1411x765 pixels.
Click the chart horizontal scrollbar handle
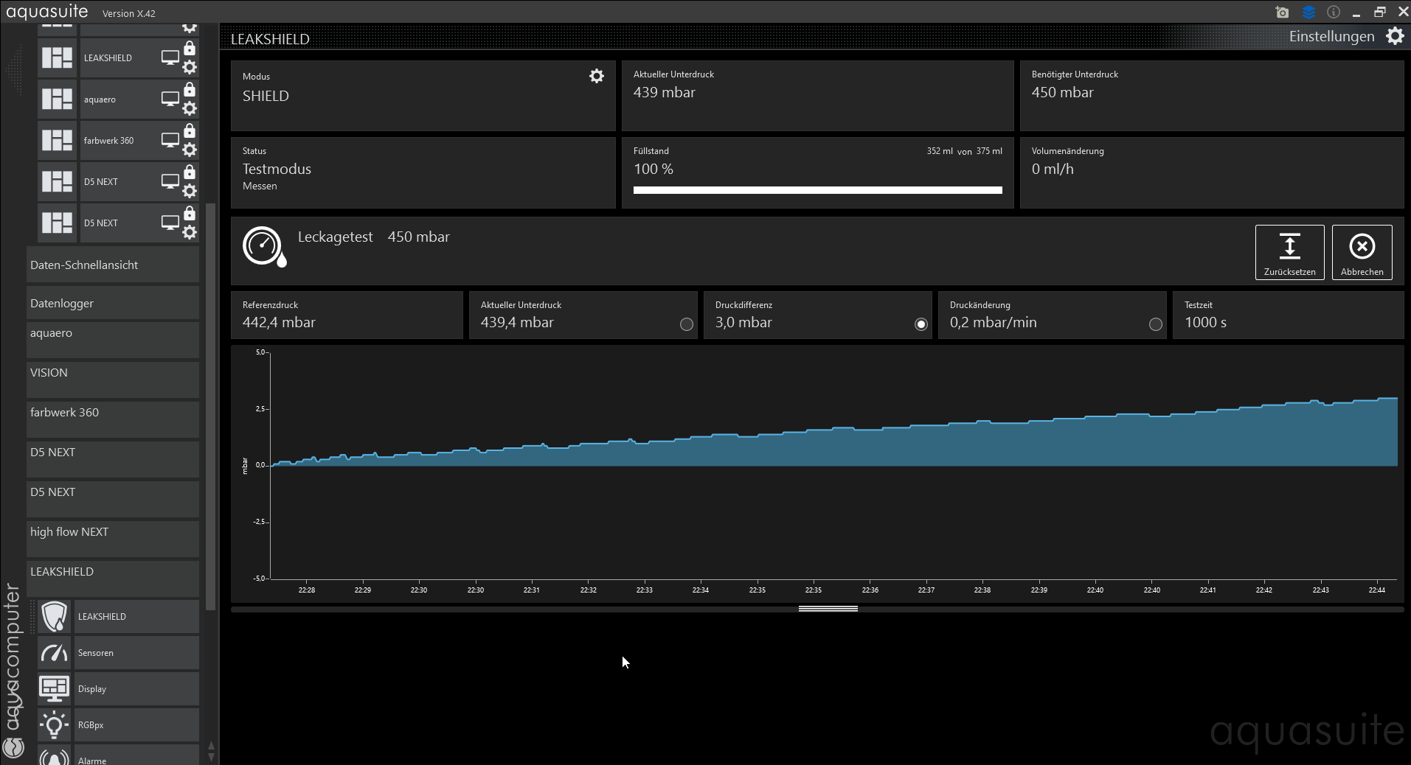point(828,609)
